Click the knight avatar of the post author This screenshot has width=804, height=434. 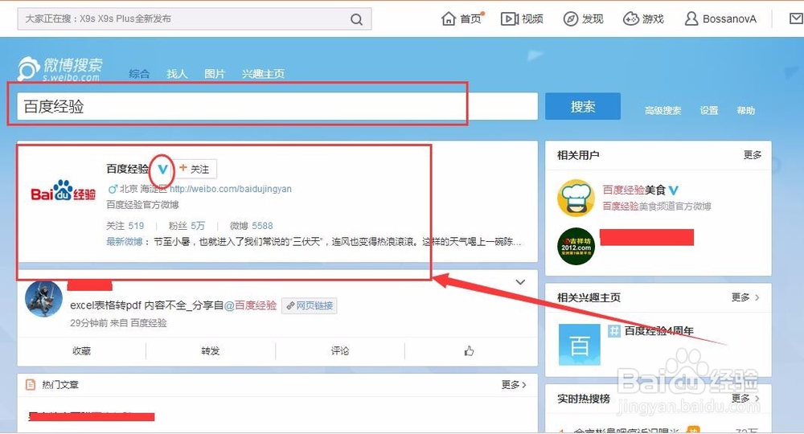[x=43, y=299]
